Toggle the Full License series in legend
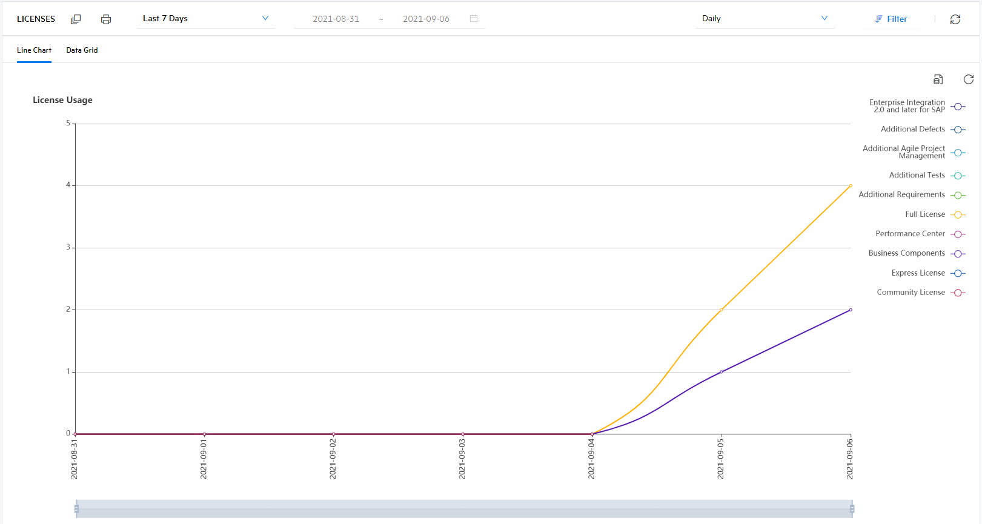This screenshot has width=982, height=524. [925, 214]
